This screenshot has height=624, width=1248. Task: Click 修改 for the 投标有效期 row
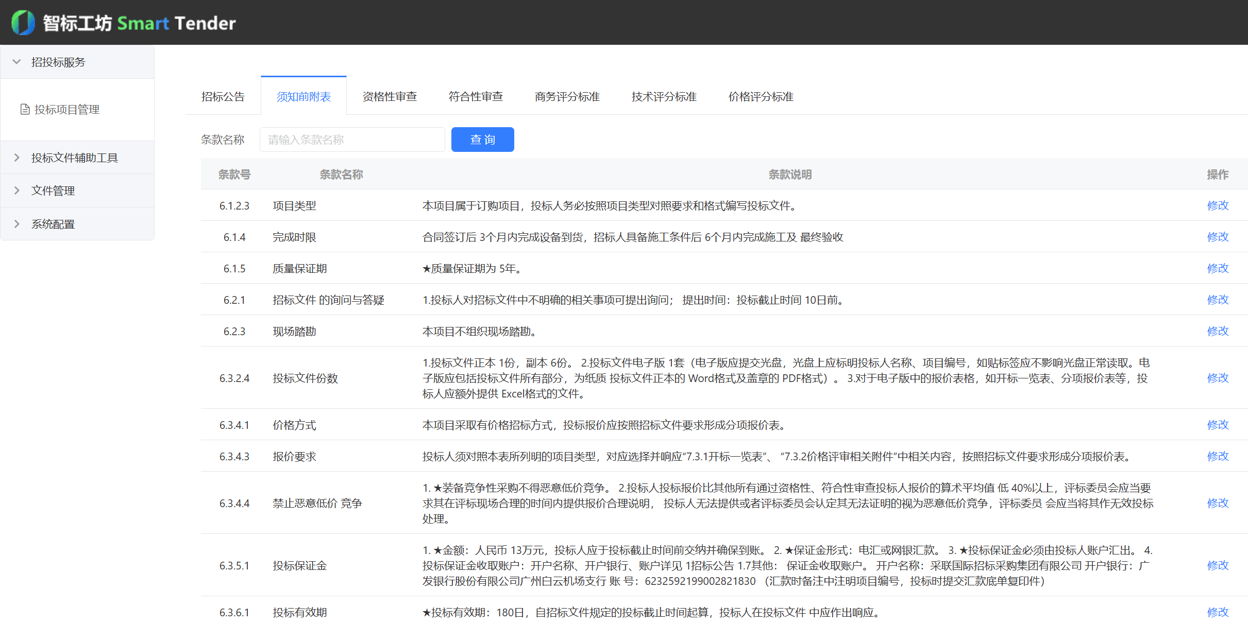pos(1218,612)
